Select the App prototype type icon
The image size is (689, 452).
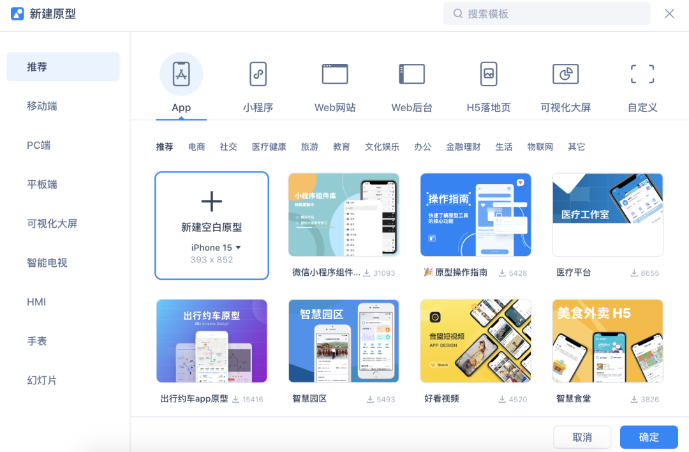[x=181, y=74]
